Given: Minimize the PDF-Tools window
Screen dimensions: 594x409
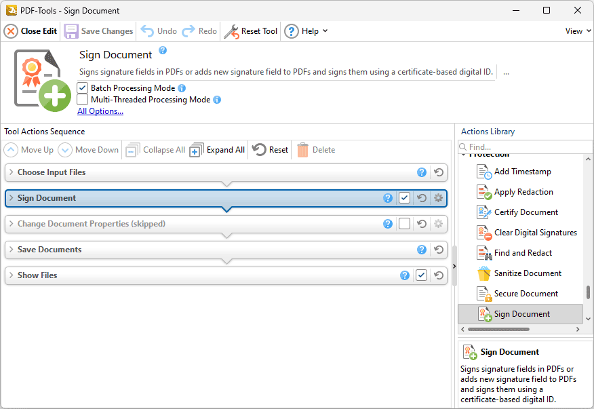Looking at the screenshot, I should click(x=516, y=10).
